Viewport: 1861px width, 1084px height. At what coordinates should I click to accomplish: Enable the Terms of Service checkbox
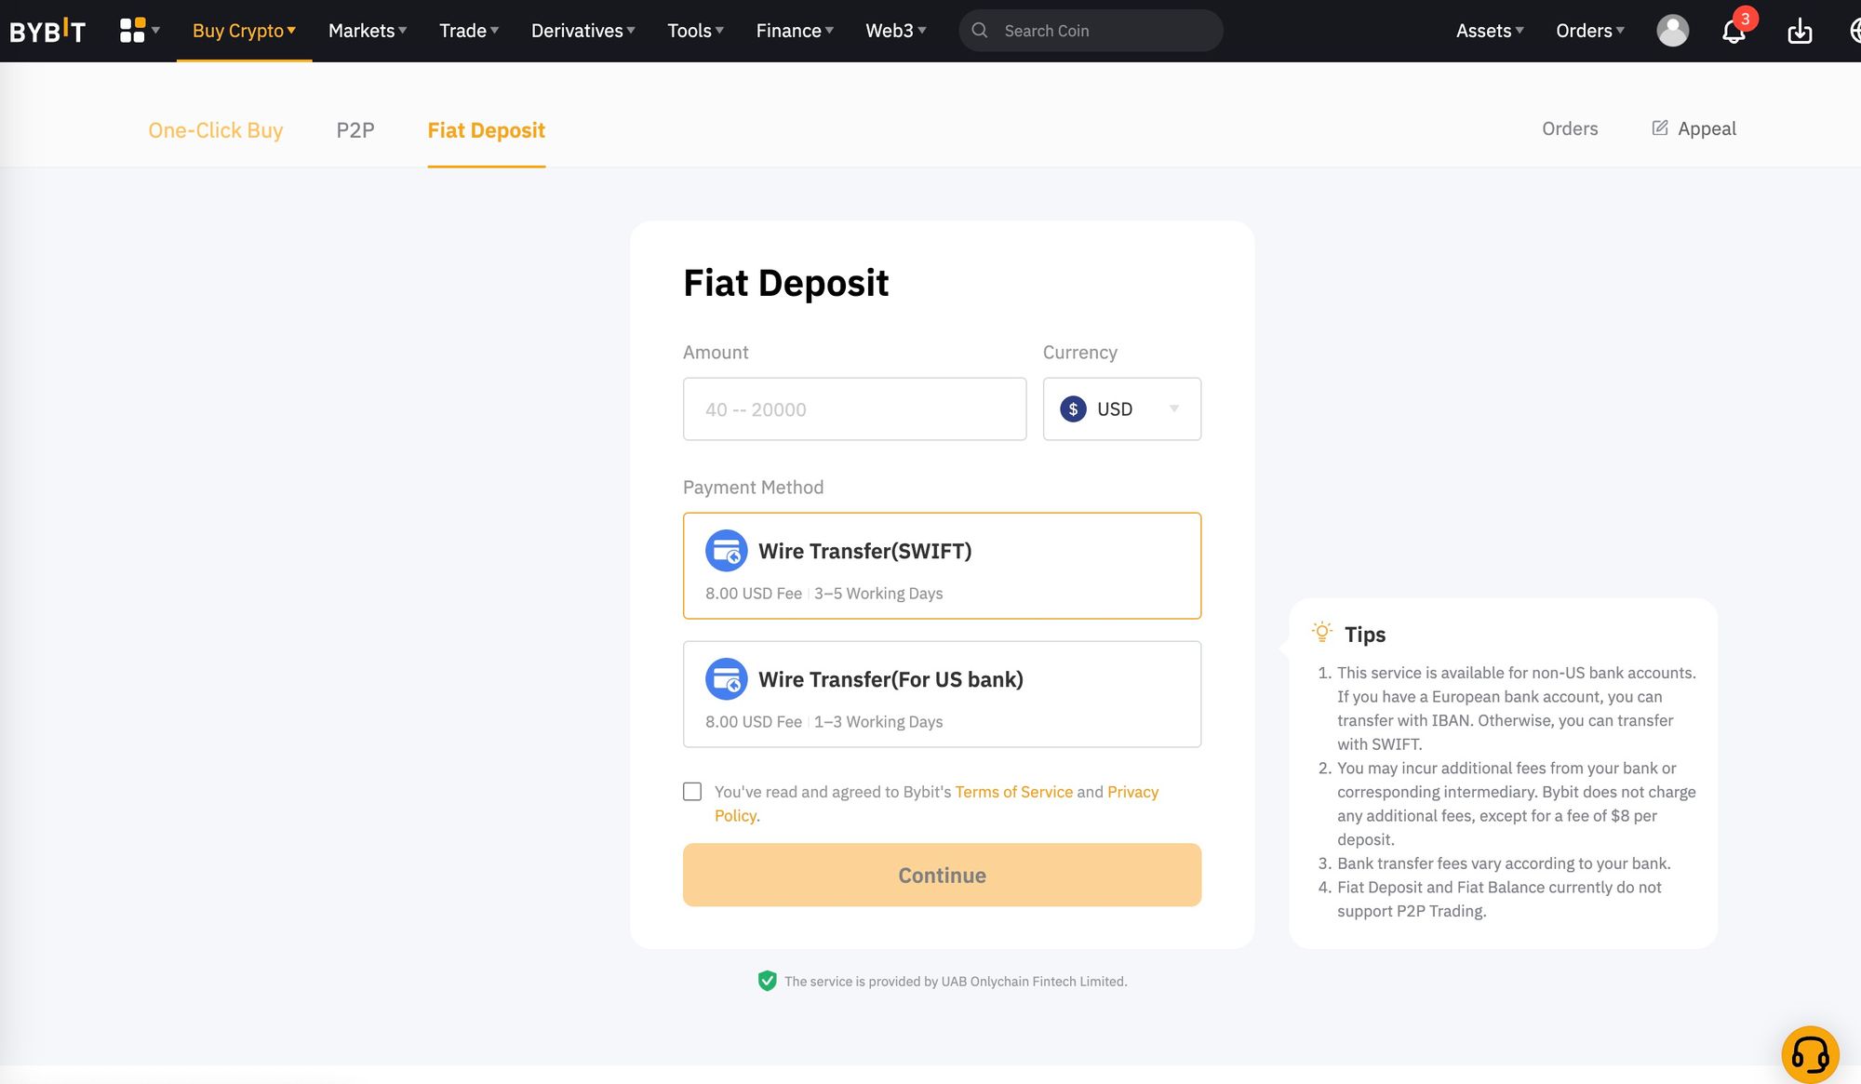(x=691, y=791)
